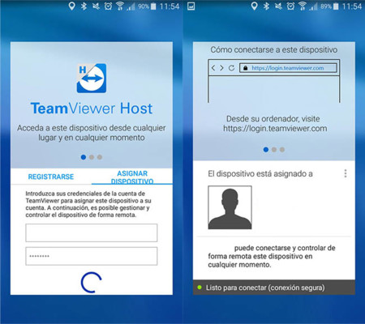This screenshot has width=365, height=324.
Task: Switch to the REGISTRARSE tab
Action: [51, 177]
